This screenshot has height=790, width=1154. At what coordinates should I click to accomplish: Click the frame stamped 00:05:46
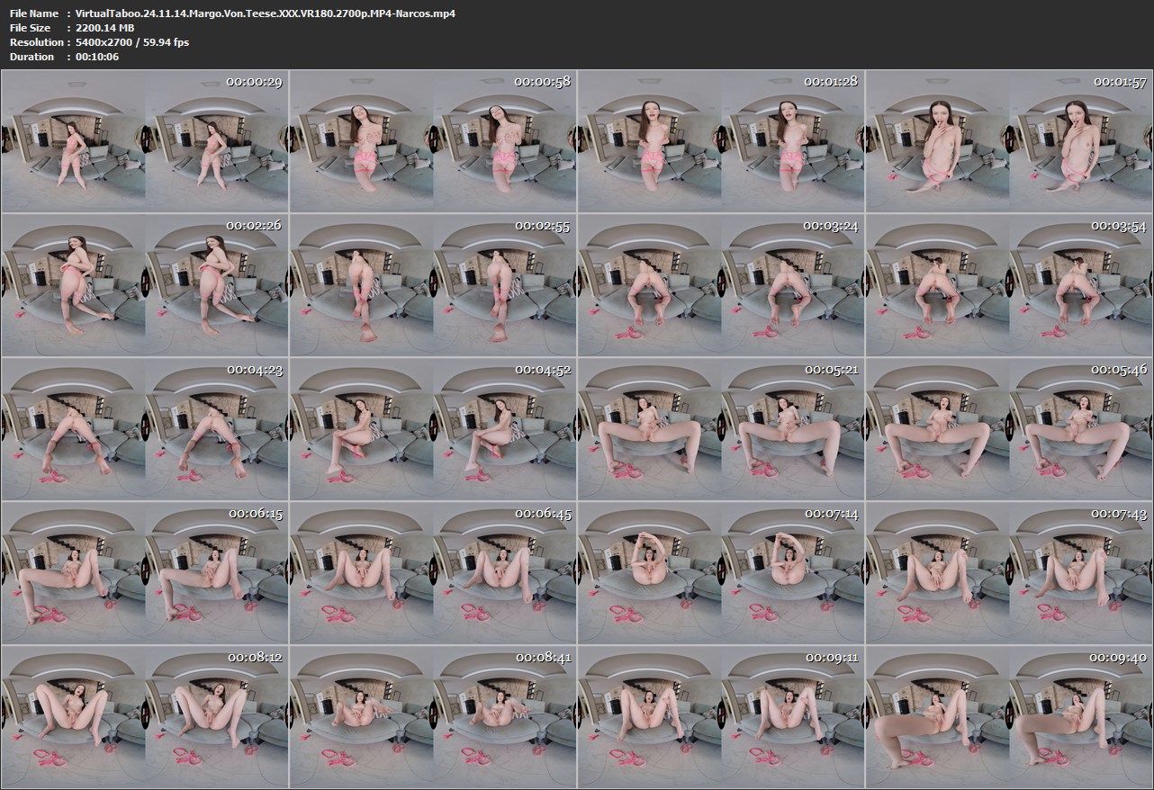pyautogui.click(x=1009, y=428)
